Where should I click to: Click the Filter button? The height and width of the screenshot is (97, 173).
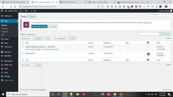click(73, 38)
